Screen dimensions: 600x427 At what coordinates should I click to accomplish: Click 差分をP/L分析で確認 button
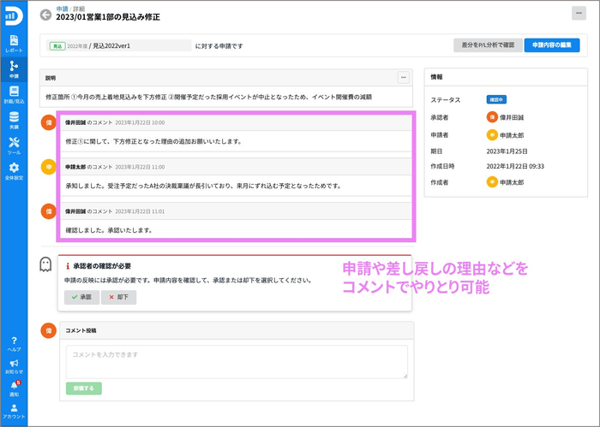pos(487,45)
